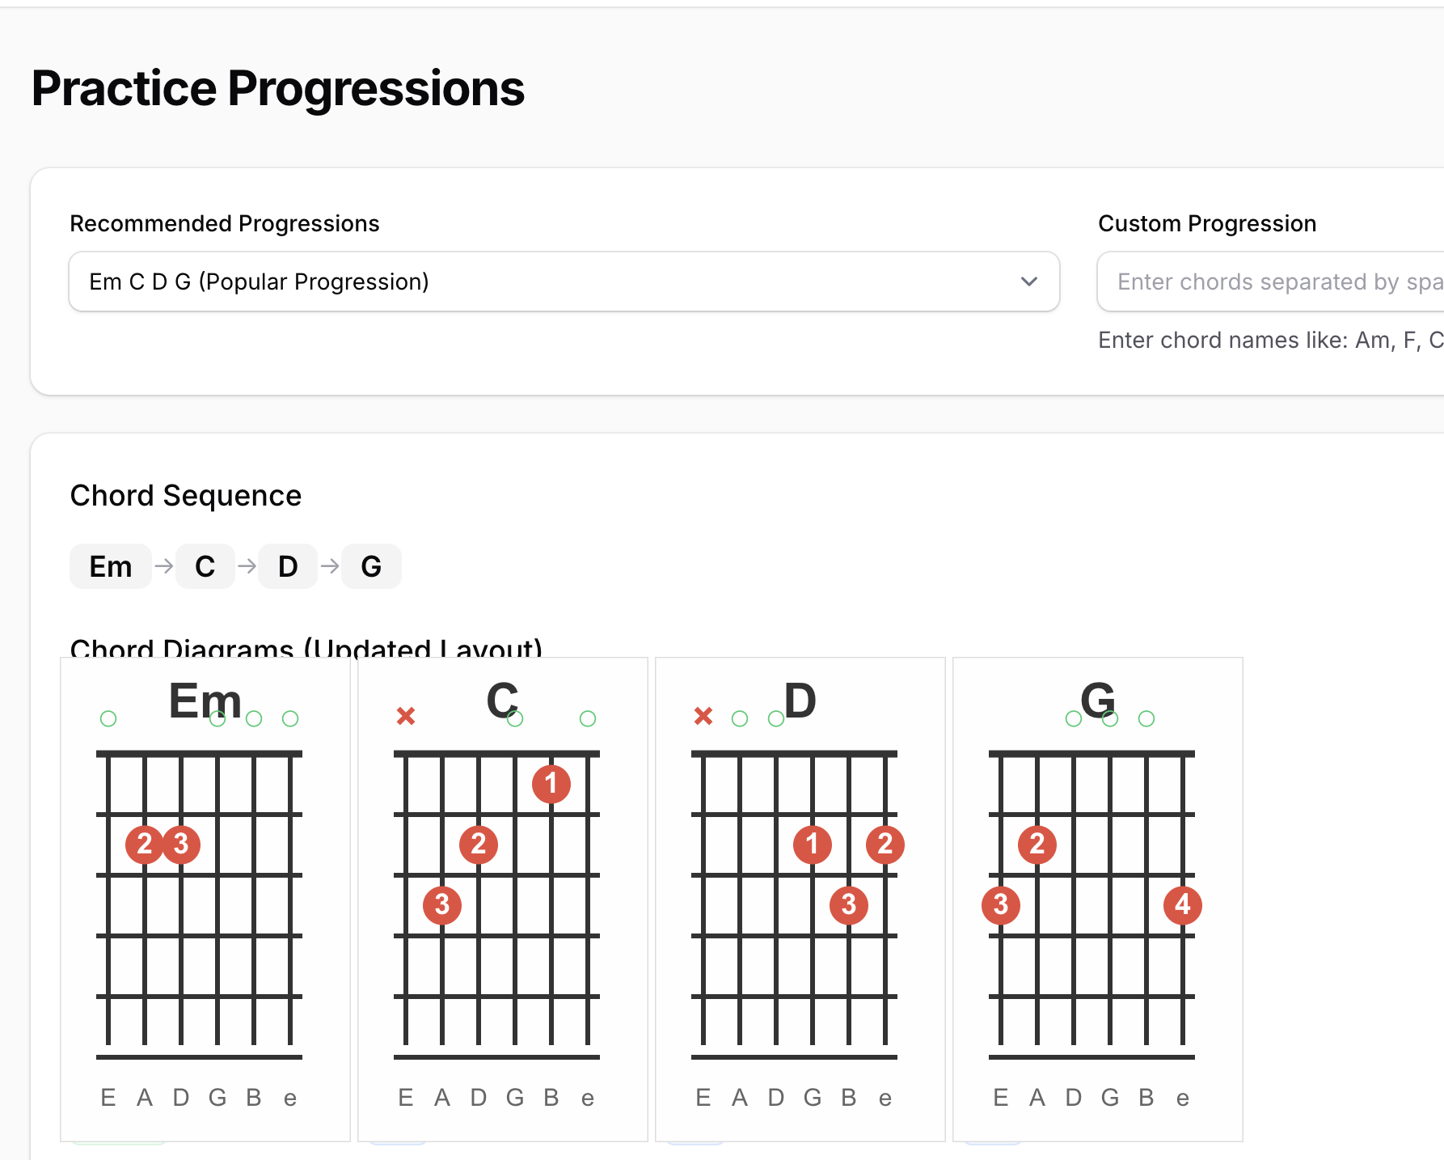Click finger dot 1 on the D chord diagram
This screenshot has height=1160, width=1444.
pyautogui.click(x=813, y=845)
